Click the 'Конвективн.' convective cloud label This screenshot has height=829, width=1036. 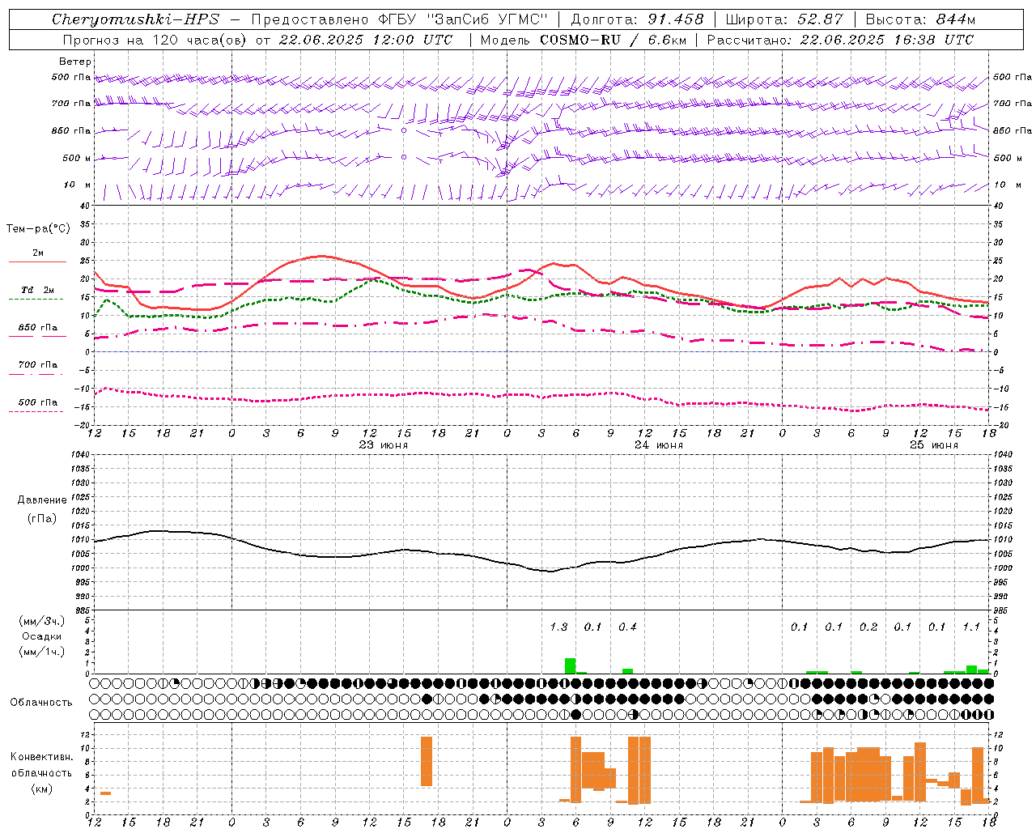(x=42, y=757)
